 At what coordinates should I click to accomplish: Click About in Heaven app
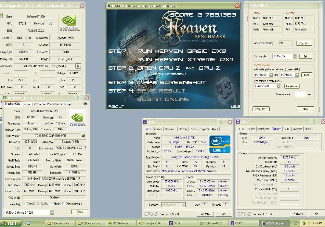pos(116,107)
